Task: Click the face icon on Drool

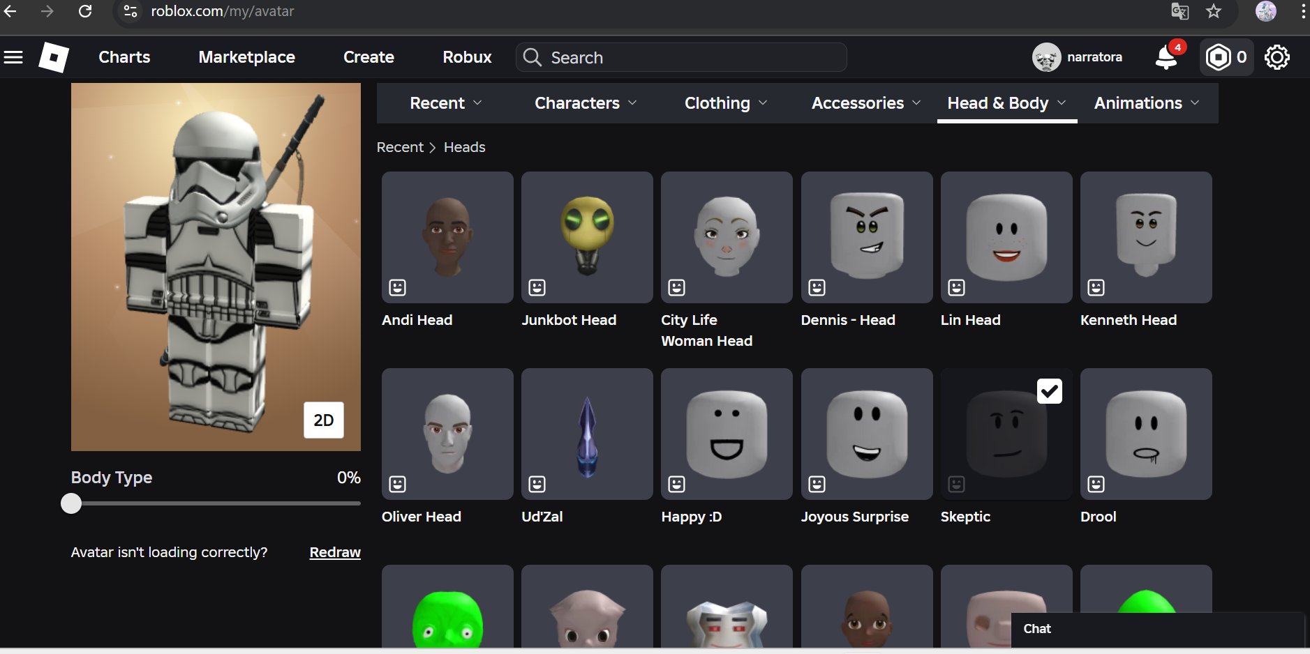Action: click(x=1096, y=484)
